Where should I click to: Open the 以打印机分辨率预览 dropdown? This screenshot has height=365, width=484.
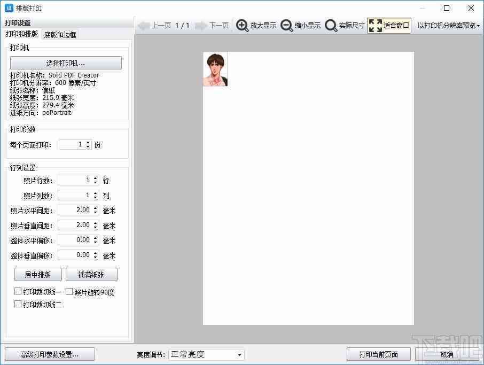point(449,26)
